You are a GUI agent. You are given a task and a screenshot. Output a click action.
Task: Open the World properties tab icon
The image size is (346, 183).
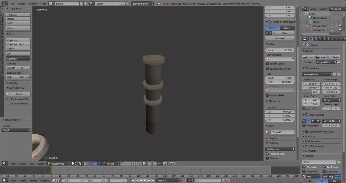click(324, 39)
